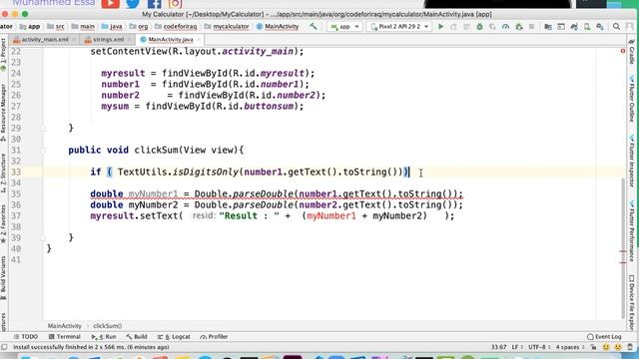The width and height of the screenshot is (639, 359).
Task: Open the Event Log
Action: [604, 337]
